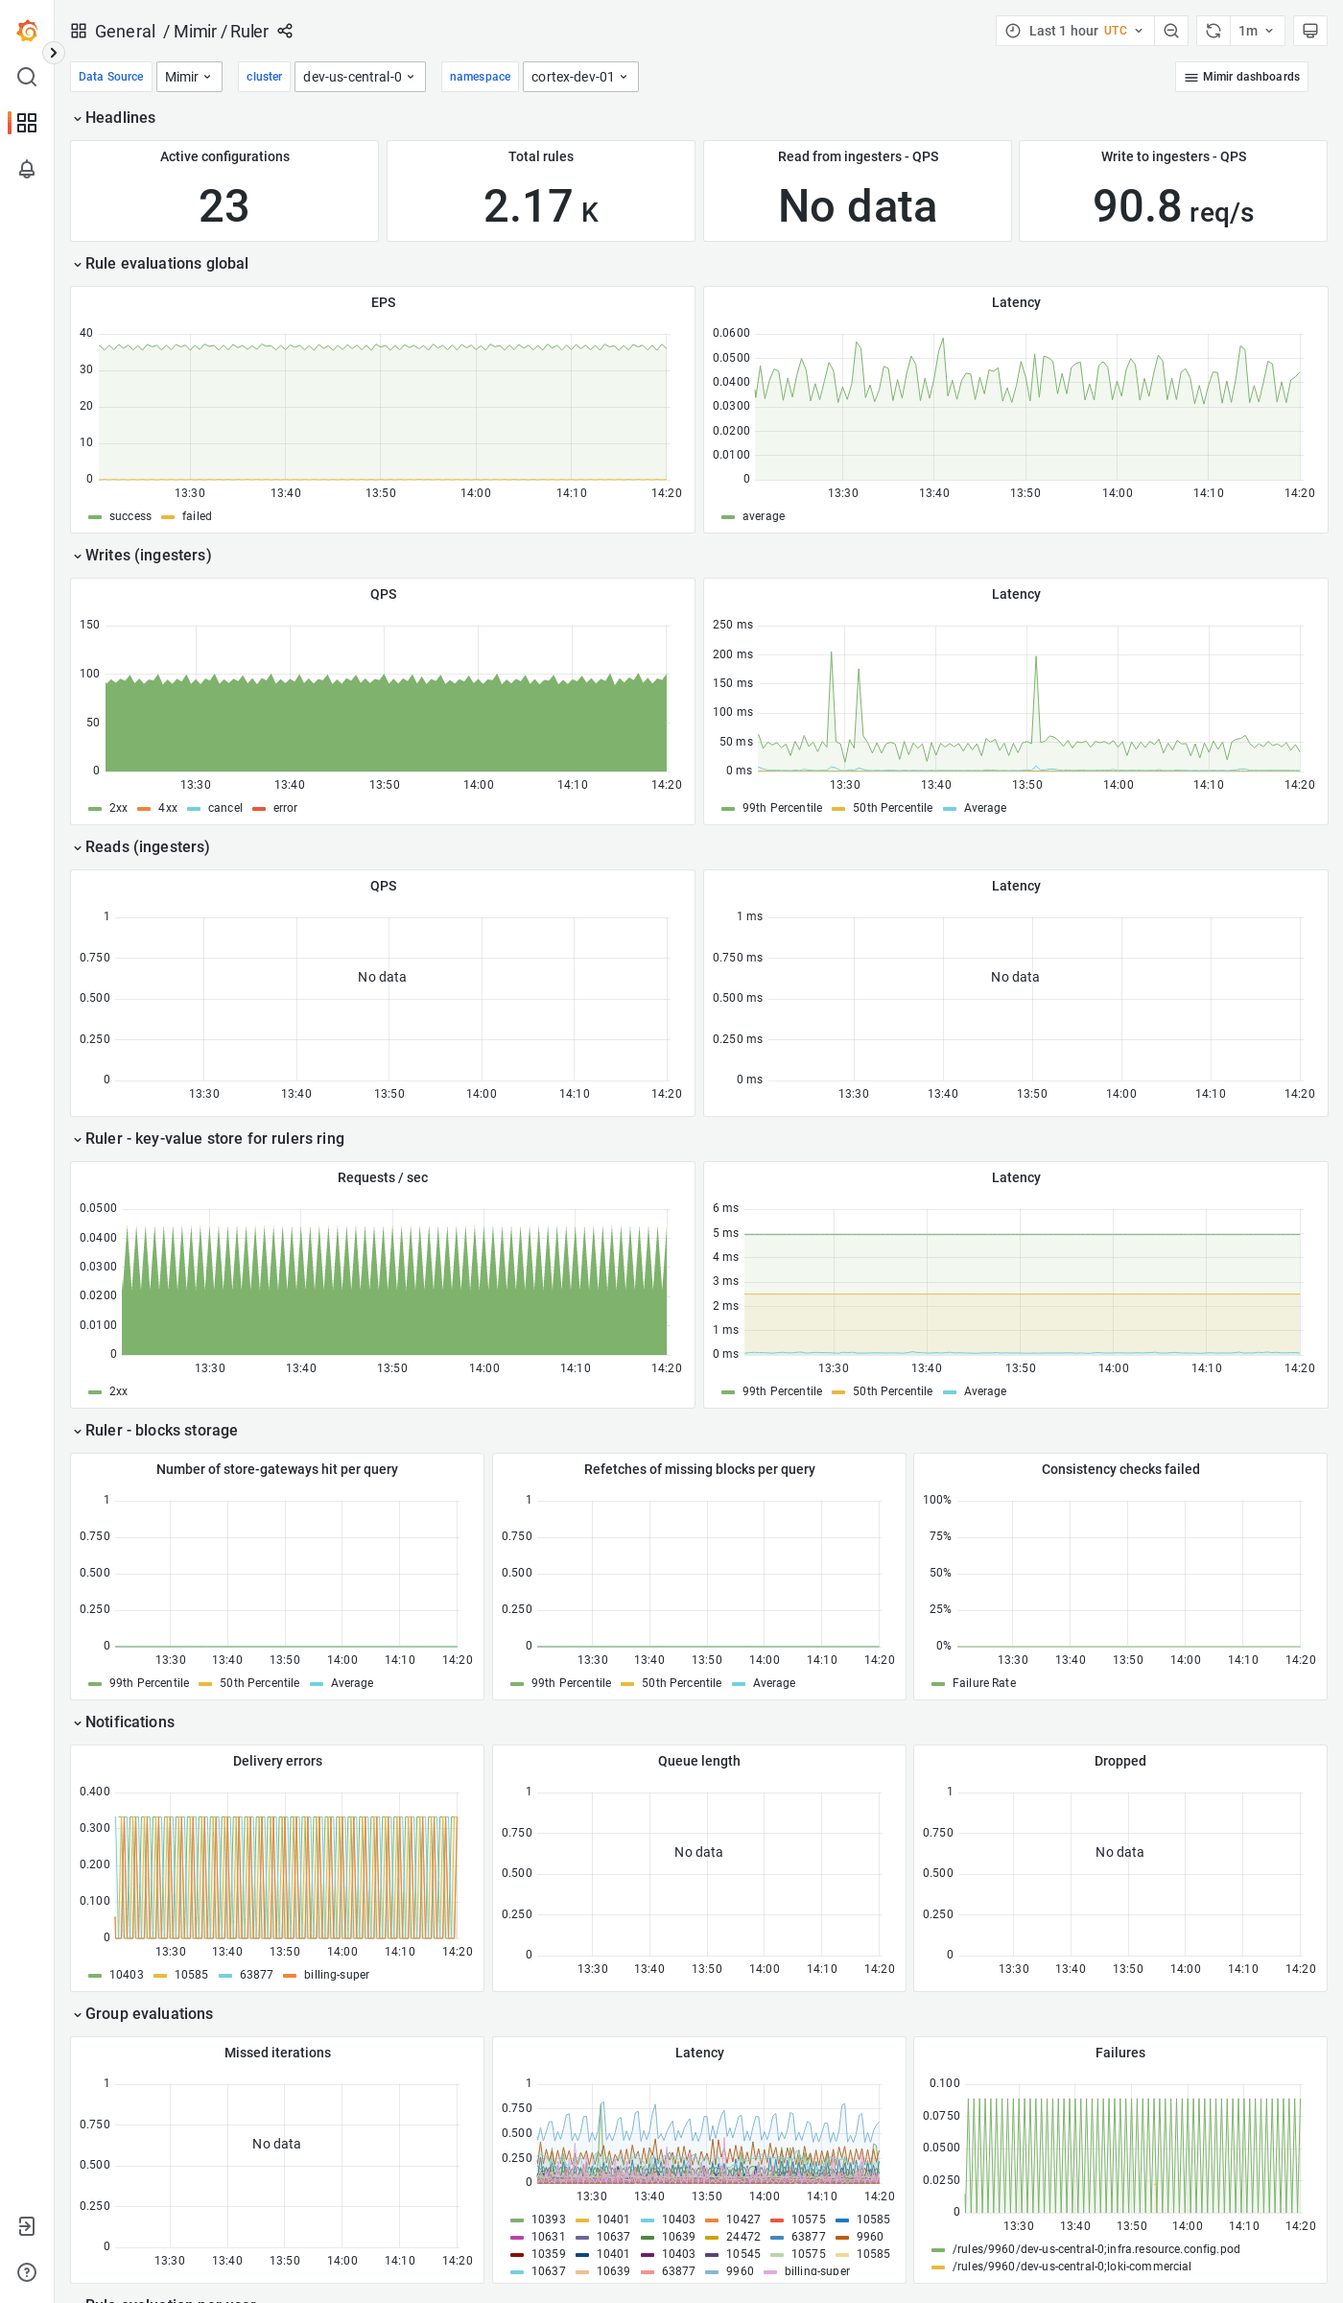Open the search icon in sidebar

click(x=27, y=77)
